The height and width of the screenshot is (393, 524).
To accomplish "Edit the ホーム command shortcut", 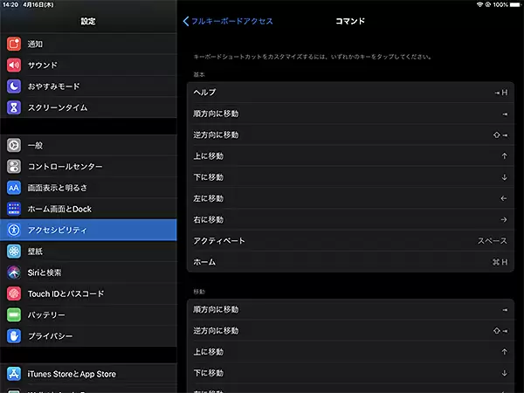I will tap(350, 262).
